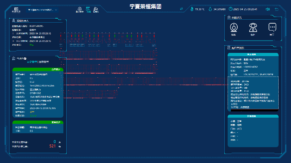Open the surveillance camera view icon
This screenshot has height=163, width=291.
[96, 10]
